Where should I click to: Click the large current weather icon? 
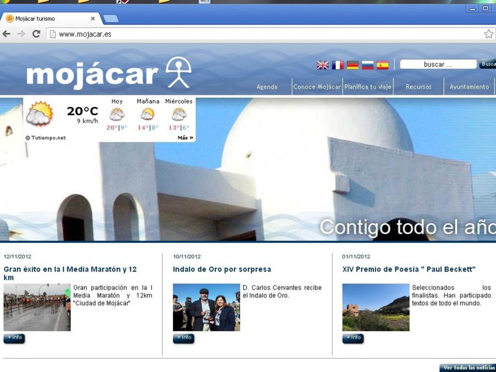point(39,113)
